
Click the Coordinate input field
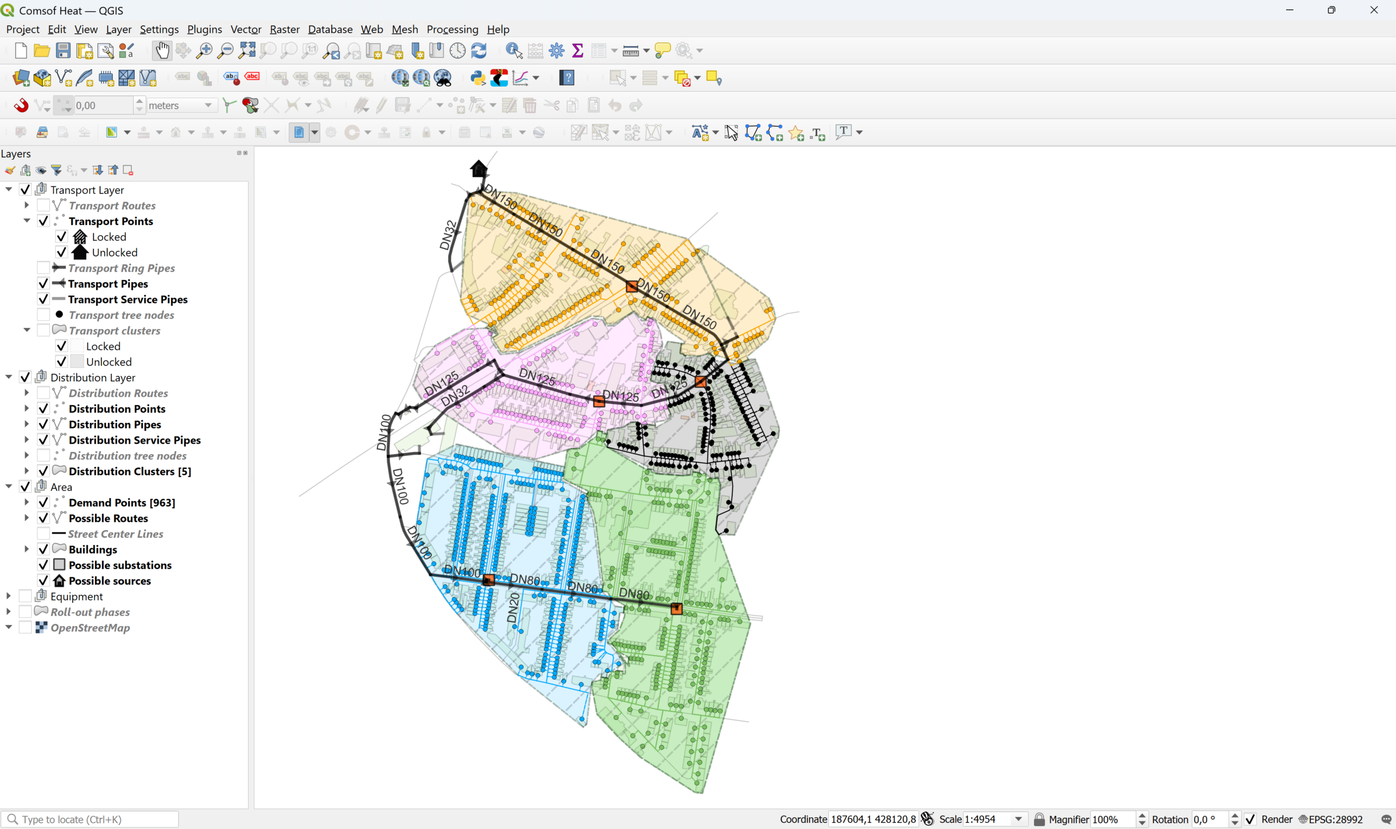(x=873, y=819)
